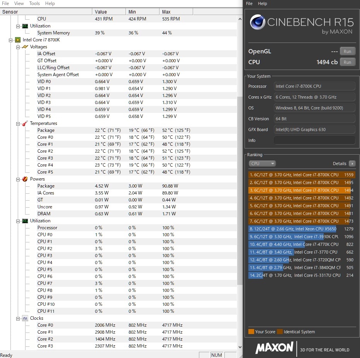Click the Your Score orange legend swatch
Viewport: 360px width, 358px height.
(251, 332)
